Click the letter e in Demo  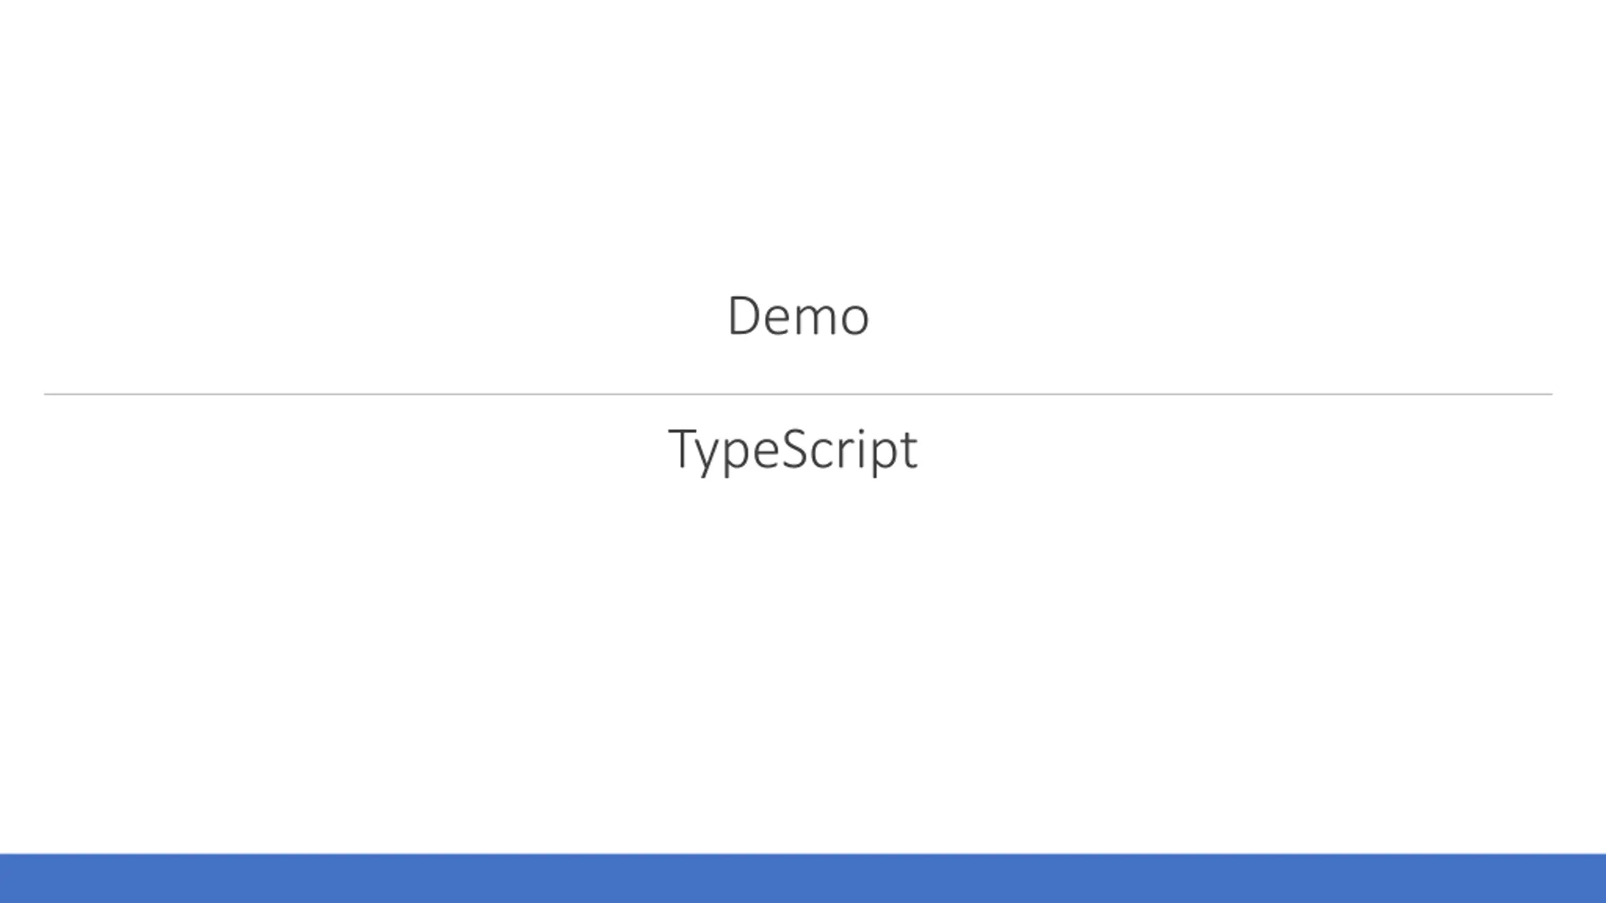(x=777, y=320)
